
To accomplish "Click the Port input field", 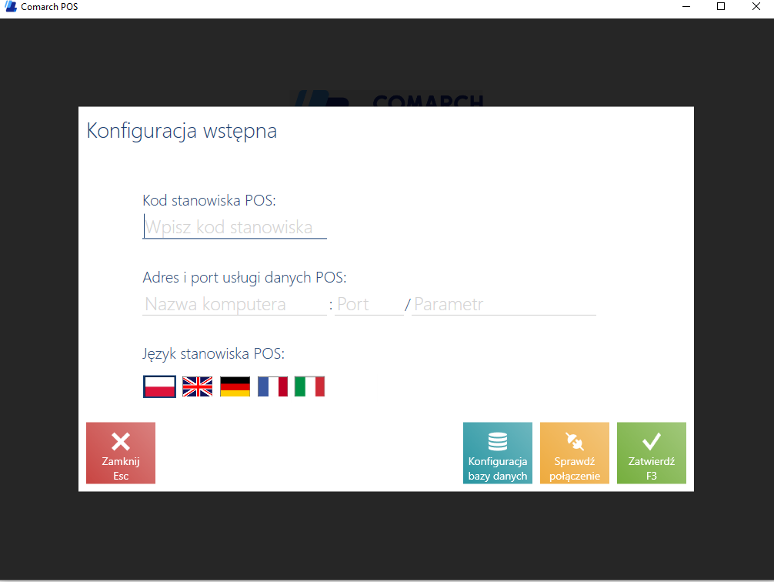I will point(369,304).
